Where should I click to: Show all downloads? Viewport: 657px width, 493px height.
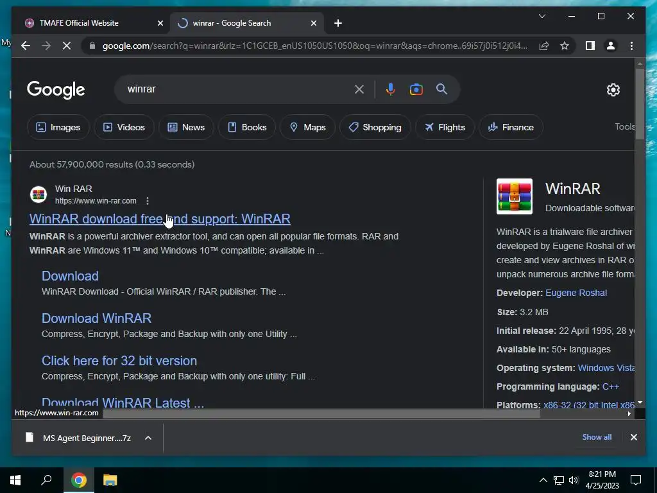597,437
